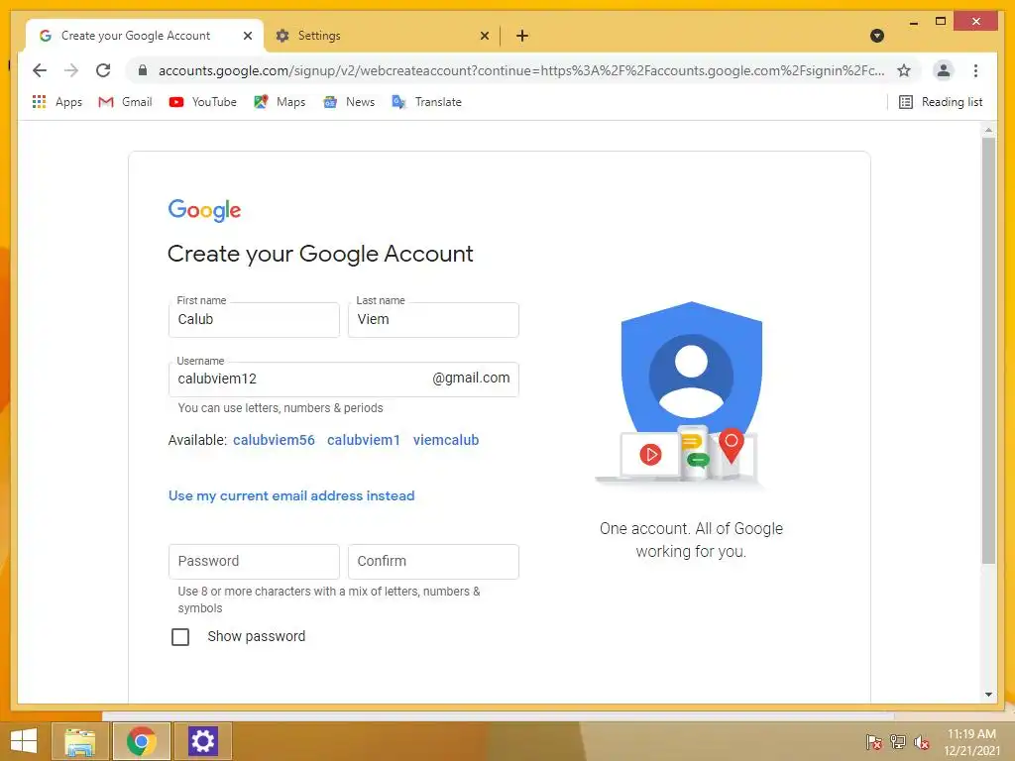The width and height of the screenshot is (1015, 761).
Task: Click the First name field
Action: [254, 320]
